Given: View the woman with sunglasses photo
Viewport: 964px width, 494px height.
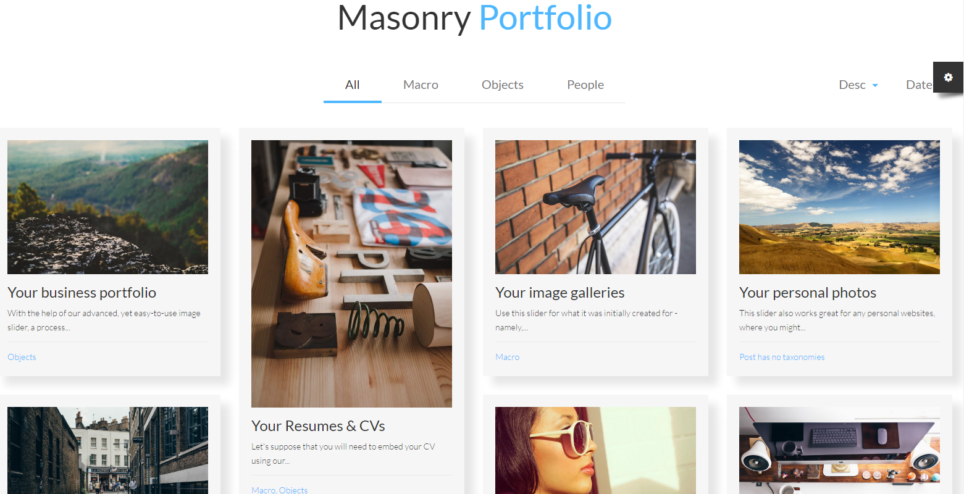Looking at the screenshot, I should (x=595, y=450).
